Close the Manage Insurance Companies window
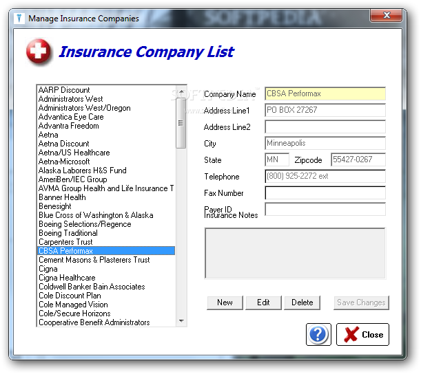Image resolution: width=421 pixels, height=374 pixels. pyautogui.click(x=386, y=15)
